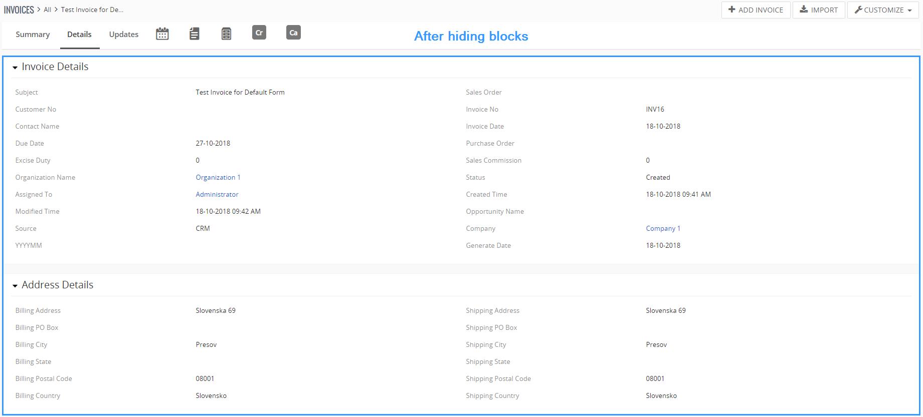Collapse the Address Details block
Image resolution: width=923 pixels, height=417 pixels.
(15, 286)
